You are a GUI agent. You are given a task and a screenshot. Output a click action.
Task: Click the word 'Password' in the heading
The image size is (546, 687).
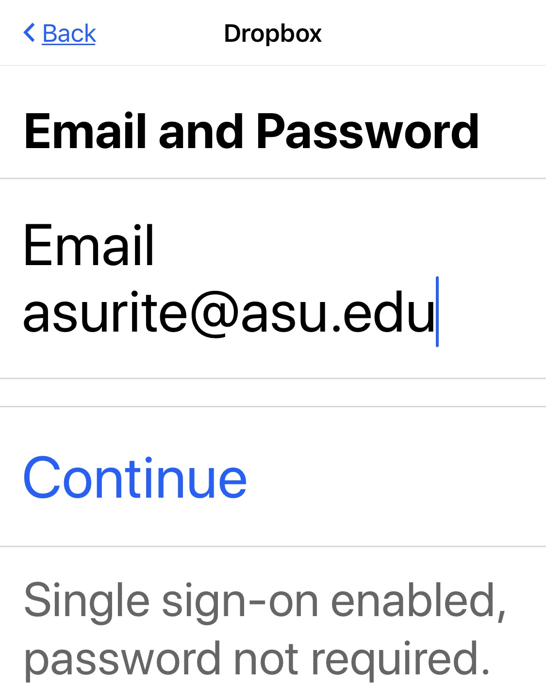[x=367, y=131]
